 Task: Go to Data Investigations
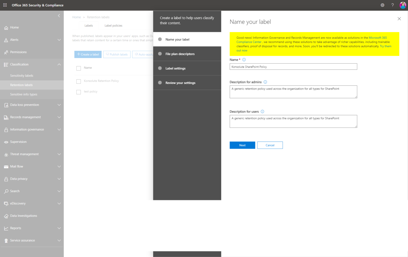[23, 216]
